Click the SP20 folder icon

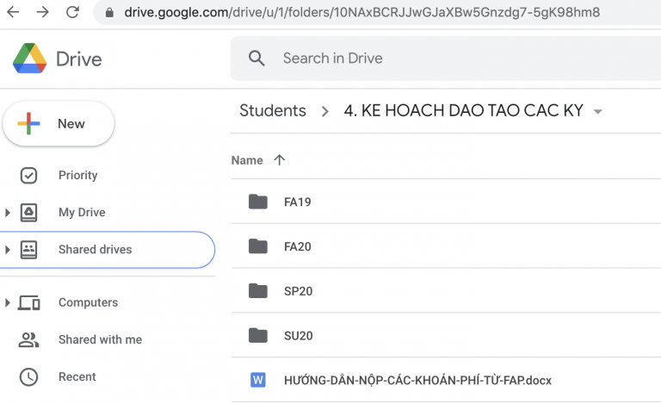pos(258,291)
